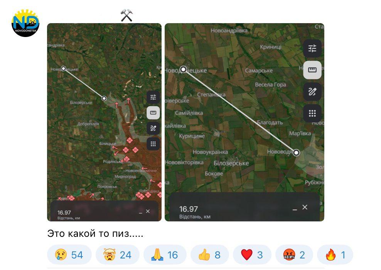
Task: Toggle the exploding head reaction with 24
Action: pos(118,255)
